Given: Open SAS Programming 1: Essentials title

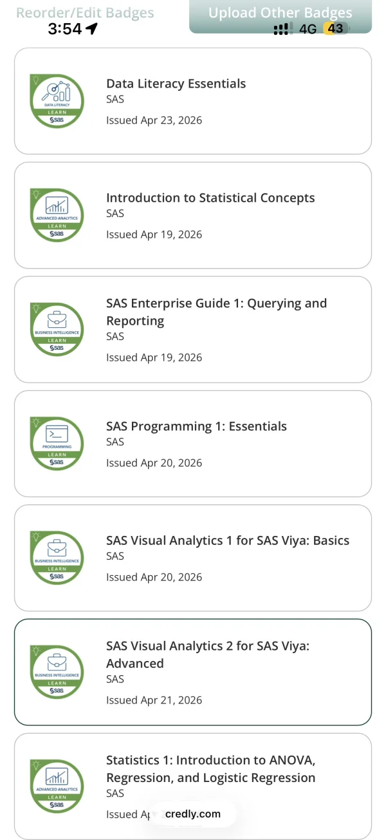Looking at the screenshot, I should [x=196, y=426].
